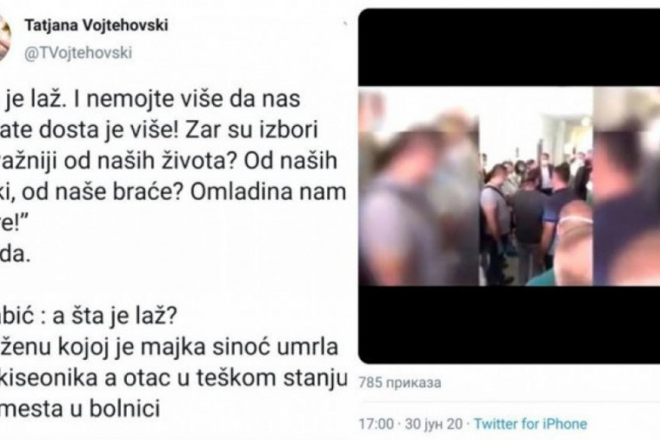Viewport: 660px width, 440px height.
Task: Click text 'ženu kojoj je majka sinoć umrla'
Action: 171,348
